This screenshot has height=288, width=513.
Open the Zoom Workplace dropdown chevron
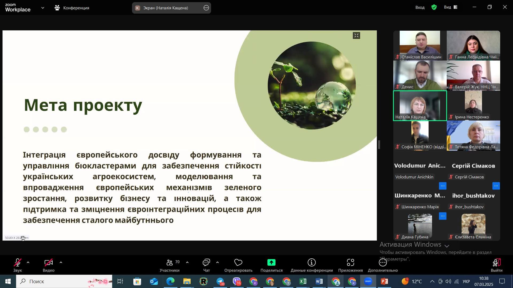[x=43, y=8]
